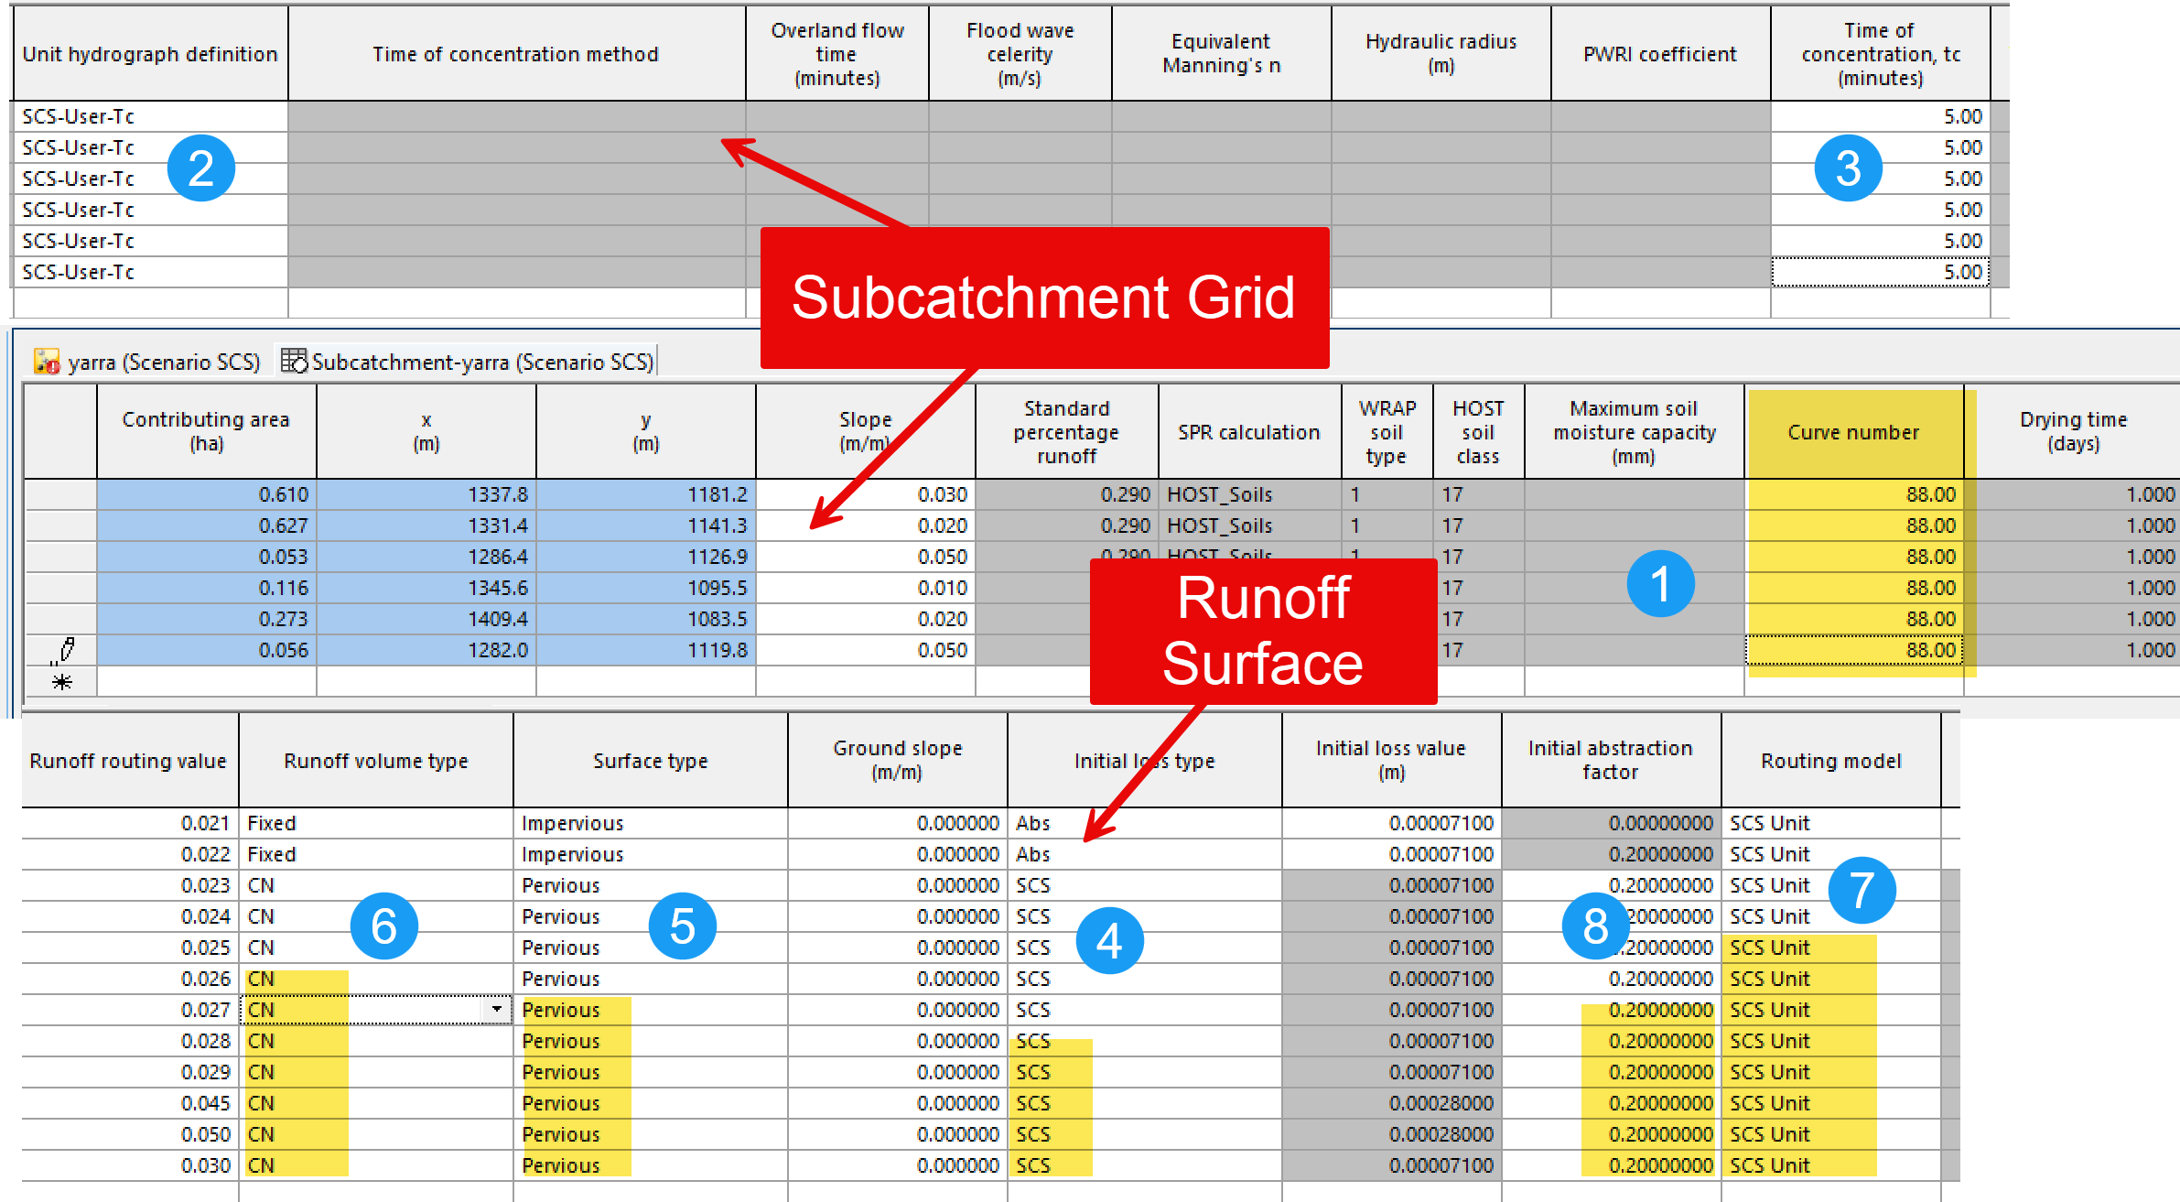Click the Runoff volume type column header
The height and width of the screenshot is (1202, 2180).
pos(375,761)
